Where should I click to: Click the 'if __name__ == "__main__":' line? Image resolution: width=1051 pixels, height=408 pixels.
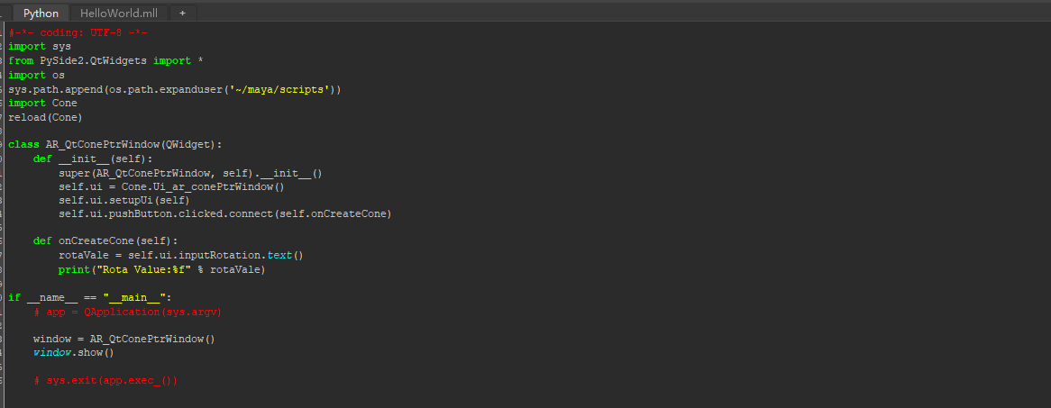(x=90, y=297)
